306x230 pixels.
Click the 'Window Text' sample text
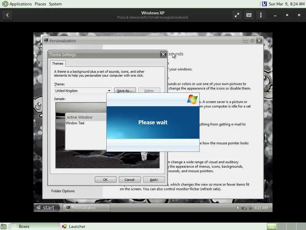[x=75, y=123]
